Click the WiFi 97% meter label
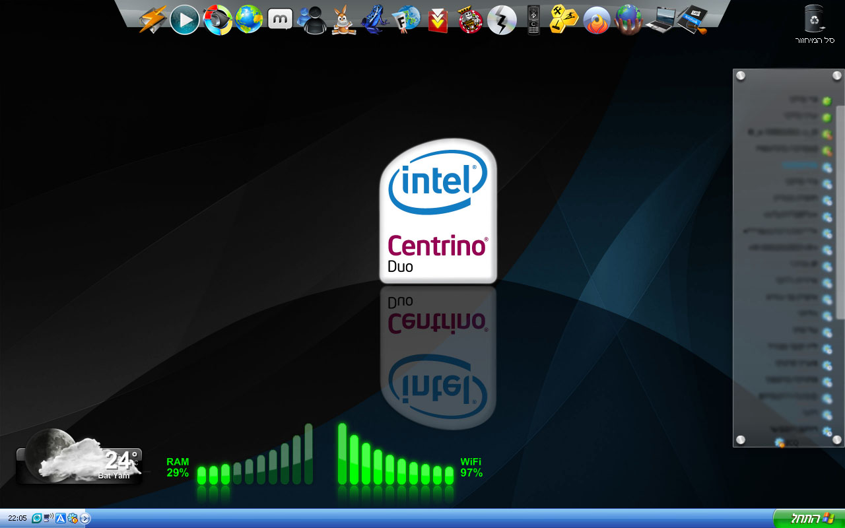The width and height of the screenshot is (845, 528). click(x=471, y=467)
